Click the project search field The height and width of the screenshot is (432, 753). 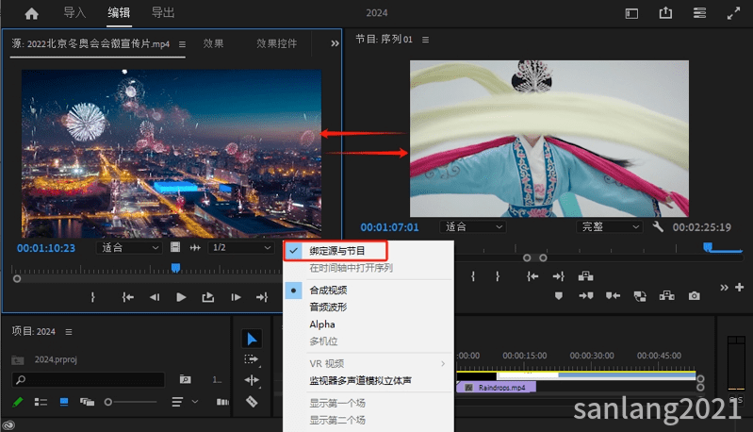pyautogui.click(x=88, y=379)
